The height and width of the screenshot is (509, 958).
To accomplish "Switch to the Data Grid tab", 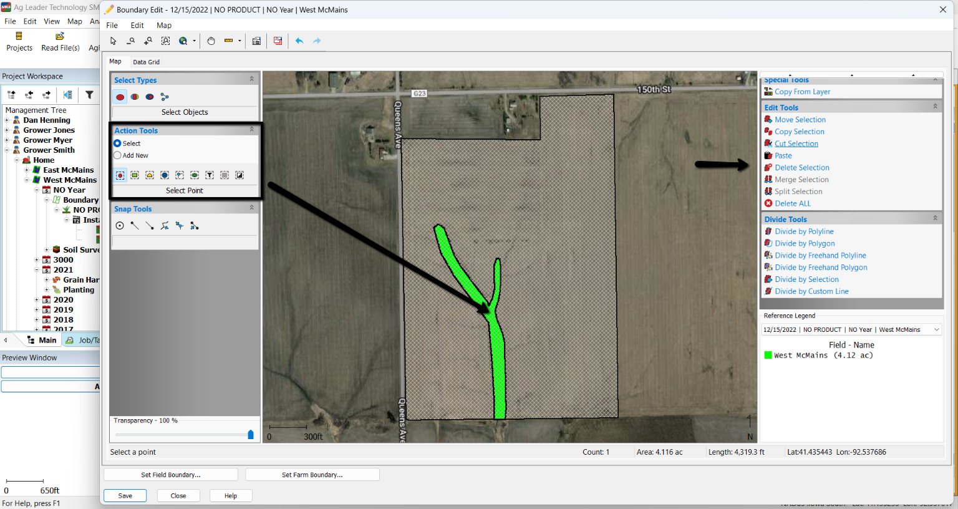I will click(x=146, y=62).
